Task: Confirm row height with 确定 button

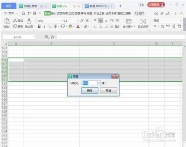Action: point(90,90)
